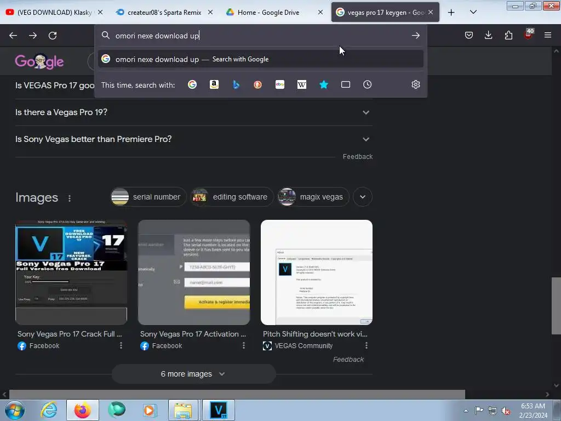Expand 'Is Sony Vegas better than Premiere Pro?'
561x421 pixels.
[x=193, y=139]
